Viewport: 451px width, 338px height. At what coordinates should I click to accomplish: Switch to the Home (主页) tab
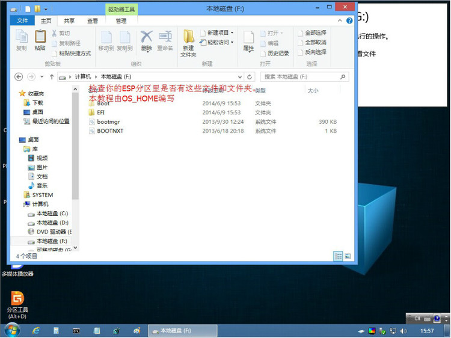tap(46, 20)
